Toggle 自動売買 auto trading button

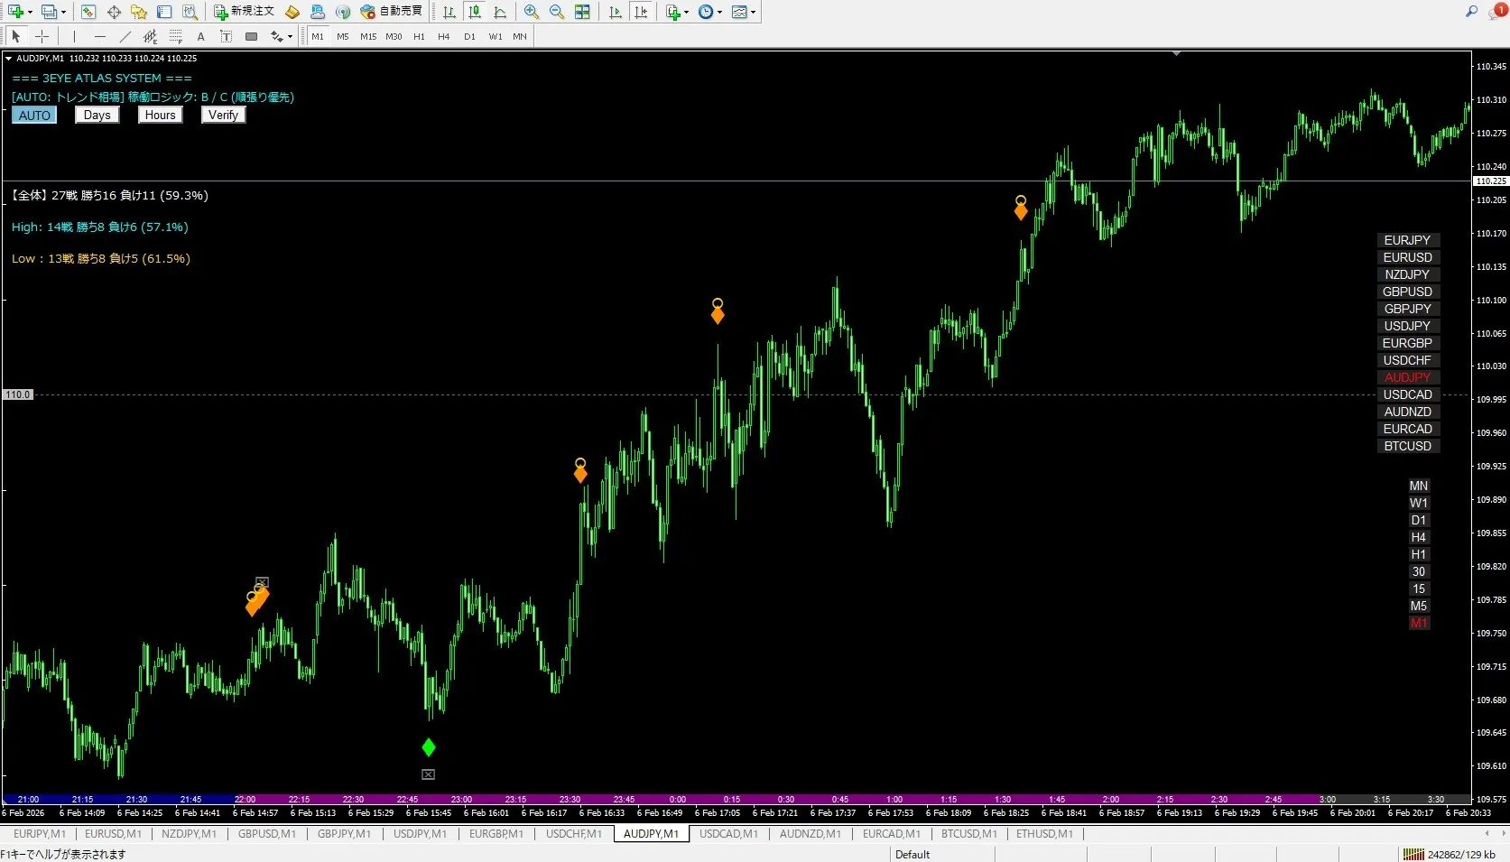(392, 12)
